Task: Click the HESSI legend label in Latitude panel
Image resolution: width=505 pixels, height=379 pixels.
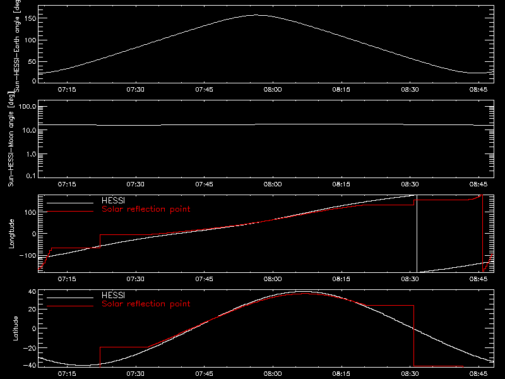Action: coord(113,295)
